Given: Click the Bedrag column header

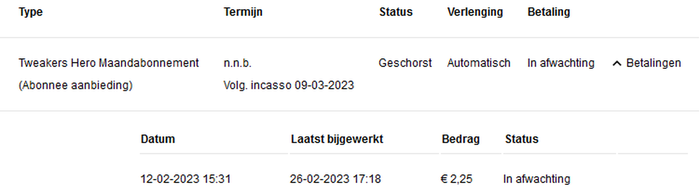Looking at the screenshot, I should click(461, 139).
